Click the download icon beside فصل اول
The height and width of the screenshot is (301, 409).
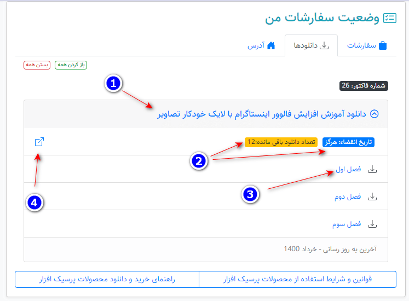(372, 169)
